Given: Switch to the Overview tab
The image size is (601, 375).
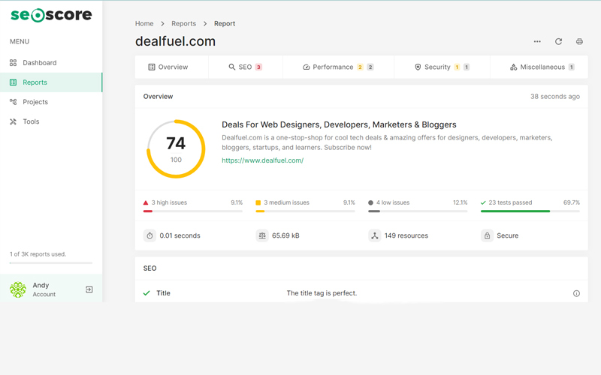Looking at the screenshot, I should pyautogui.click(x=172, y=67).
